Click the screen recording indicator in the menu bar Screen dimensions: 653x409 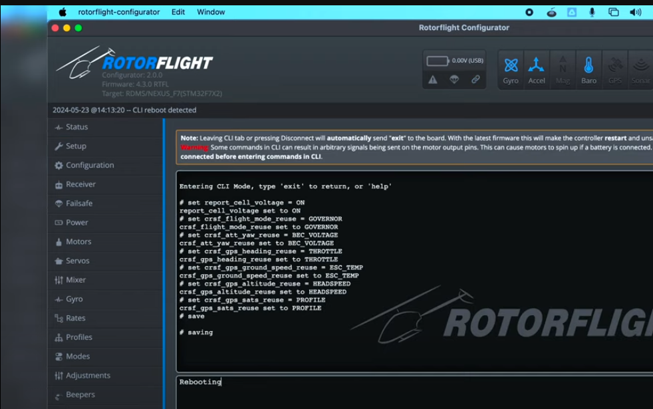[529, 12]
